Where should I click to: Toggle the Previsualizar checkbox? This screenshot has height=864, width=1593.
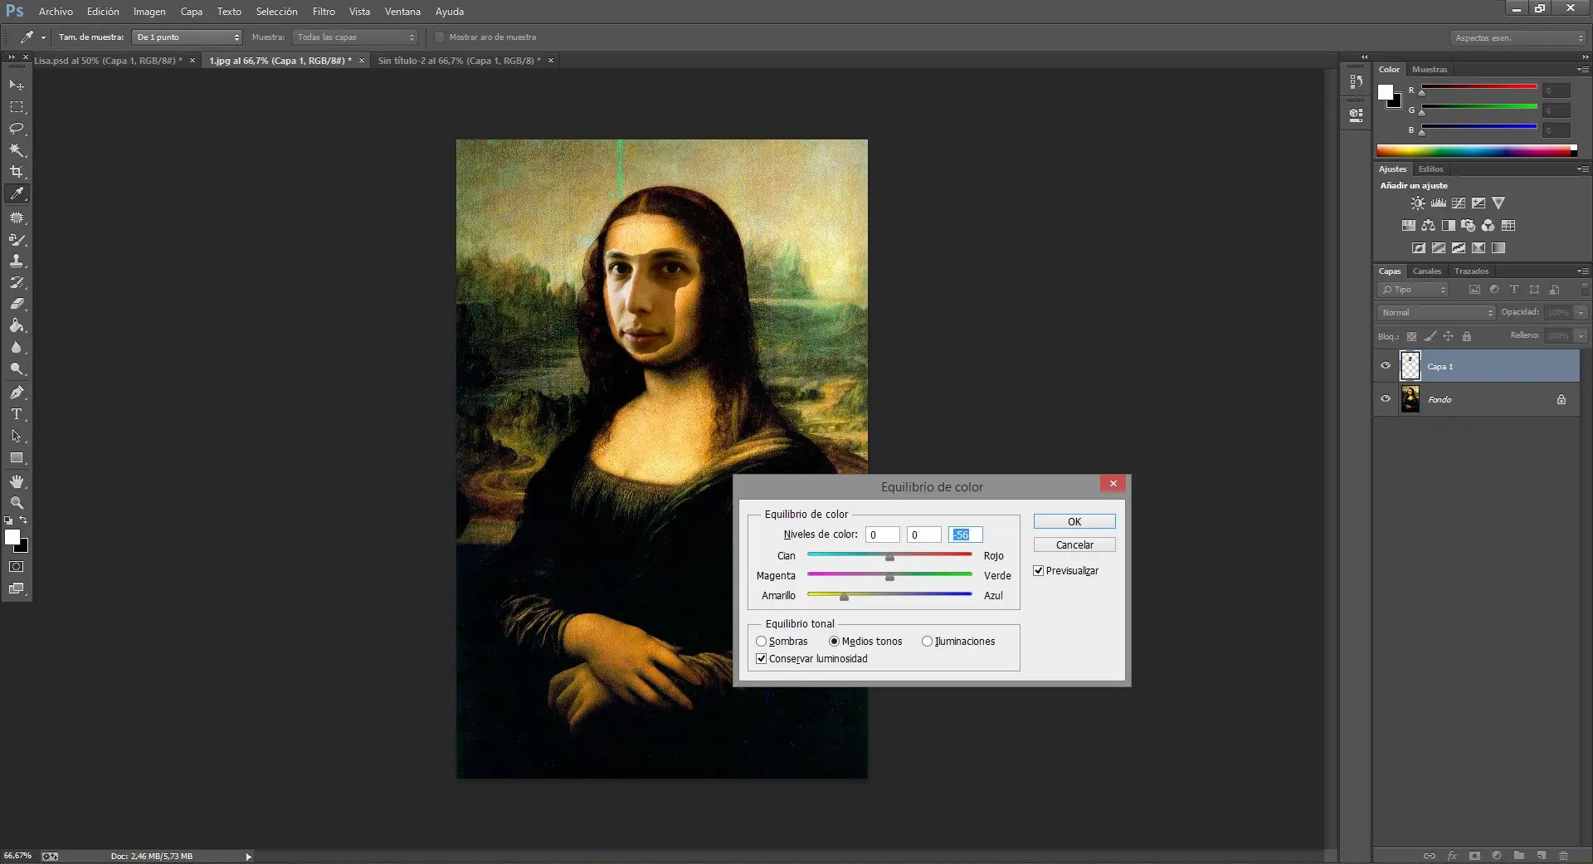coord(1038,571)
